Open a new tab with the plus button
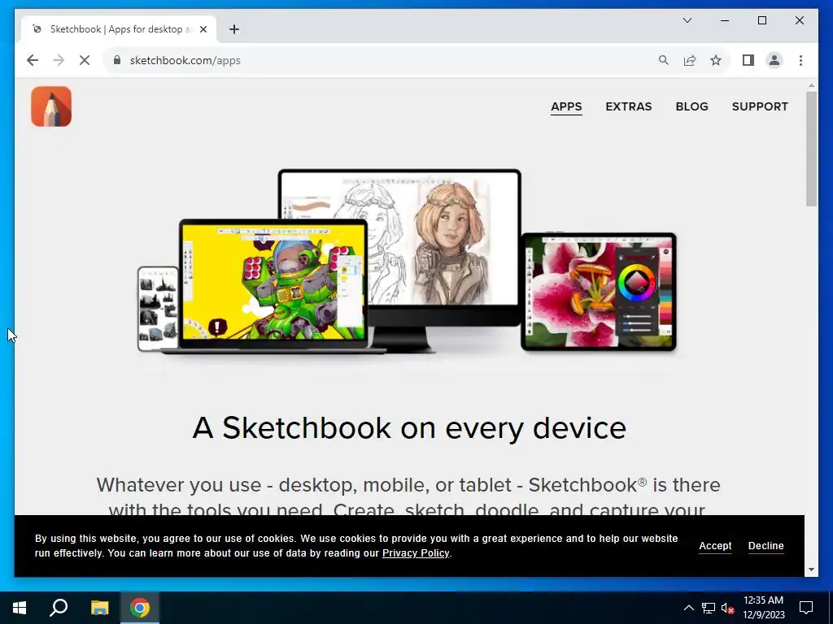 pos(234,29)
